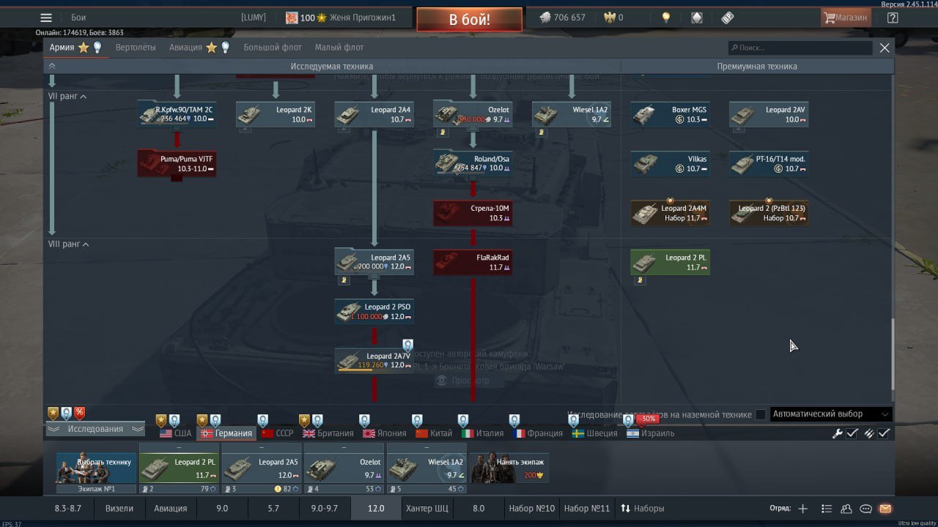Open the help question-mark icon
The width and height of the screenshot is (938, 527).
893,18
